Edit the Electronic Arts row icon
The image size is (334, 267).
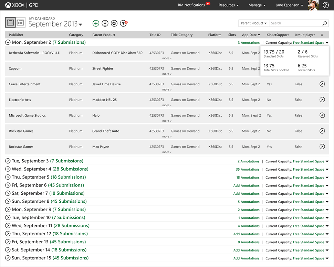(322, 100)
